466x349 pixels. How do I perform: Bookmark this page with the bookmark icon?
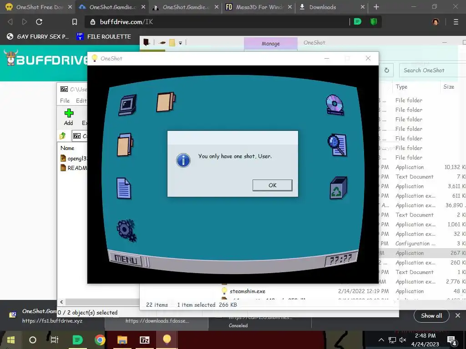pyautogui.click(x=75, y=22)
